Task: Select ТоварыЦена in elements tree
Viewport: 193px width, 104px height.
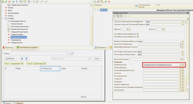Action: (16, 40)
